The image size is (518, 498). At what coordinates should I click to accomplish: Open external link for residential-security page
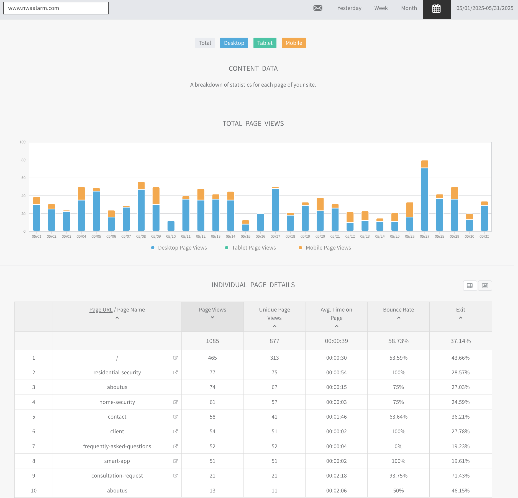click(x=175, y=372)
